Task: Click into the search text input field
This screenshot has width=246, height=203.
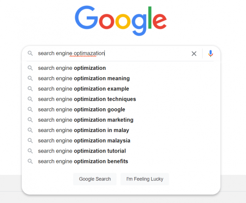Action: [x=112, y=53]
